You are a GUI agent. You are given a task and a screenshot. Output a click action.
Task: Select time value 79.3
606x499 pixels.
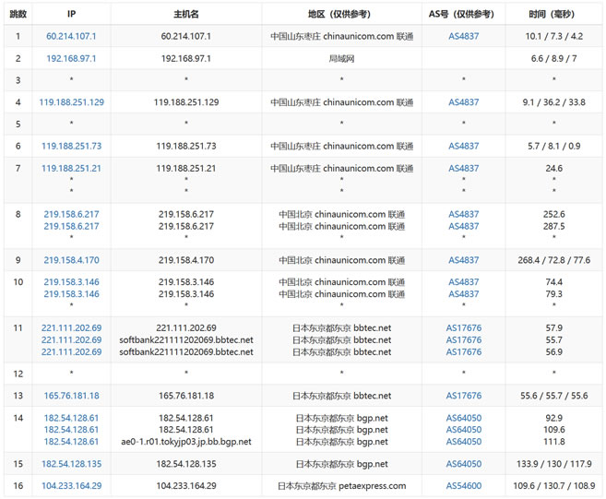point(553,293)
